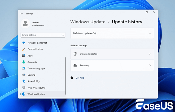
Task: Click the admin user avatar
Action: click(25, 24)
